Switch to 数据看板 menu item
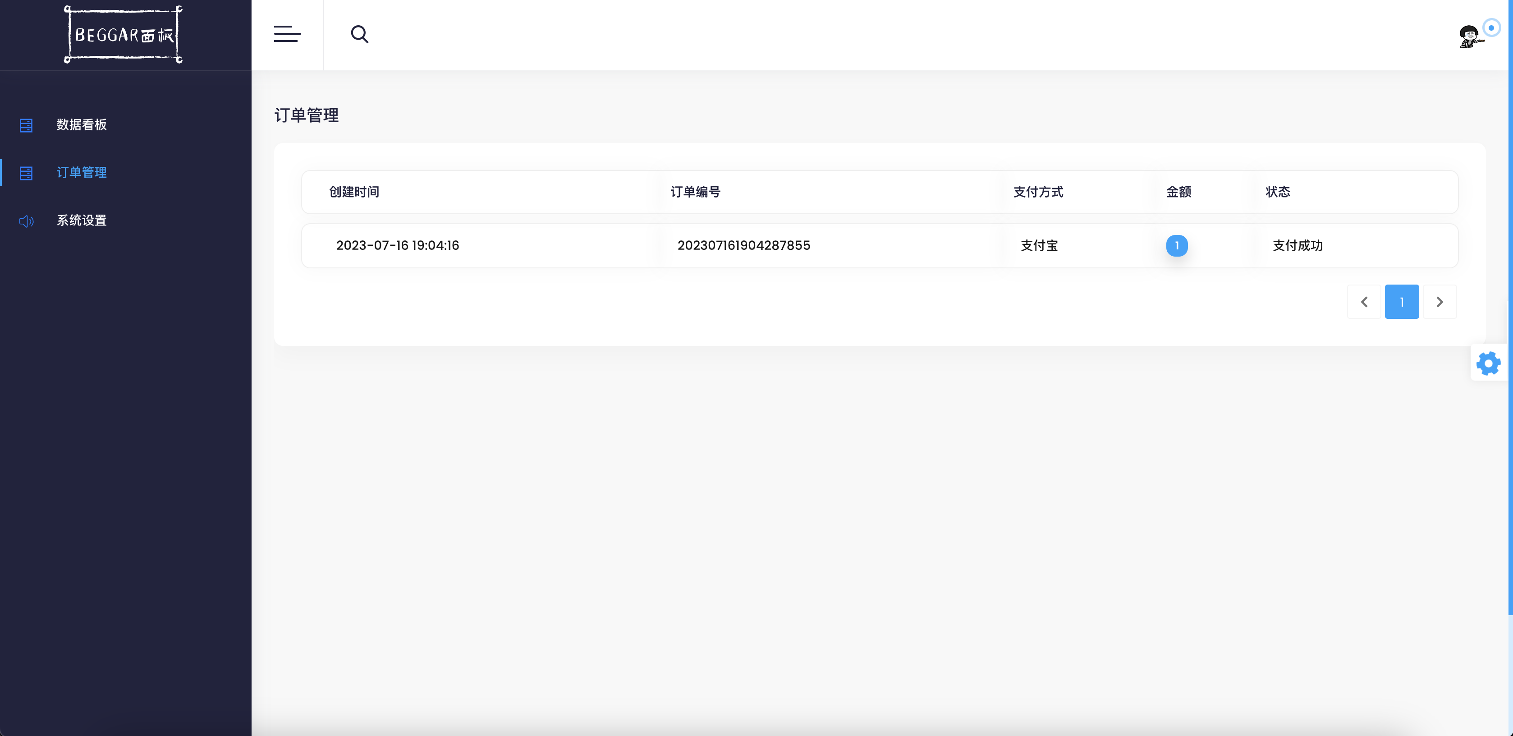Viewport: 1513px width, 736px height. click(x=80, y=125)
